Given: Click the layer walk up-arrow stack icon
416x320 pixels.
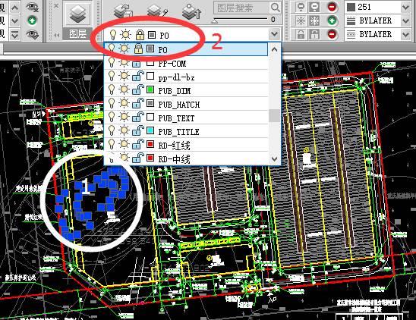Looking at the screenshot, I should 191,12.
